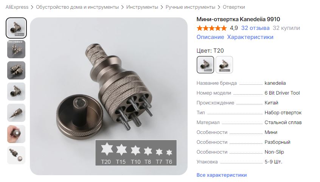Select the last thumbnail with detached cap
Image resolution: width=320 pixels, height=182 pixels.
[x=16, y=156]
